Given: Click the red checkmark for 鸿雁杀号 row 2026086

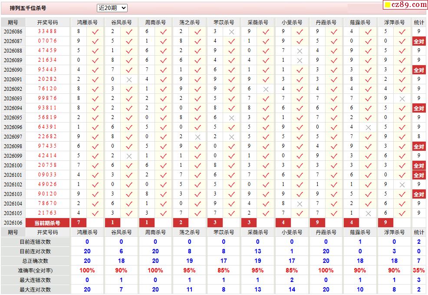Looking at the screenshot, I should point(95,32).
